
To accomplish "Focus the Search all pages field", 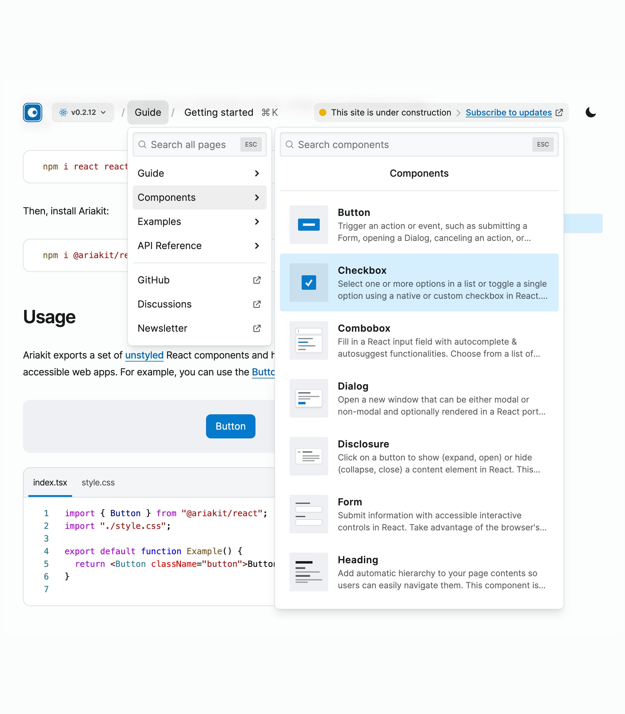I will [x=199, y=144].
